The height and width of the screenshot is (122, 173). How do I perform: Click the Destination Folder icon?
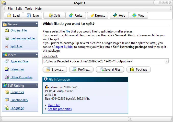coord(7,38)
